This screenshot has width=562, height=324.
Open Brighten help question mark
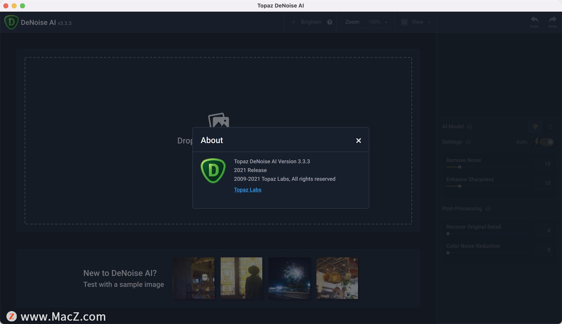pyautogui.click(x=330, y=22)
